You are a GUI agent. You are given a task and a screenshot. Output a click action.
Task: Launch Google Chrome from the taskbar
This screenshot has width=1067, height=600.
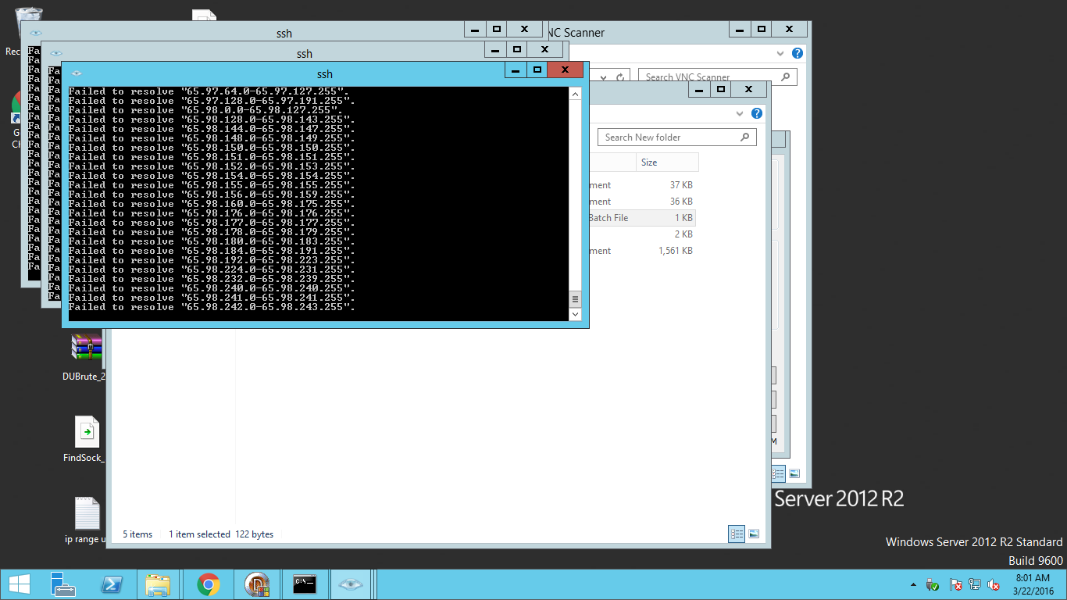point(208,584)
